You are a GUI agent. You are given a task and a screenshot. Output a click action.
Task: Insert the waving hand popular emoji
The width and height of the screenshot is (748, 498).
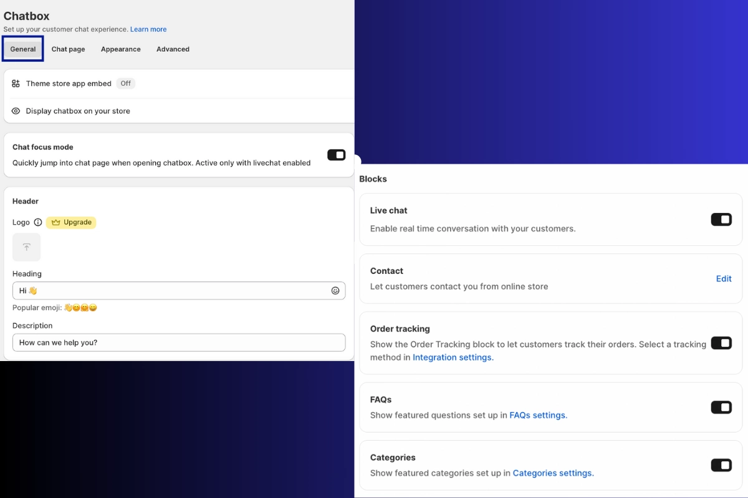click(67, 308)
